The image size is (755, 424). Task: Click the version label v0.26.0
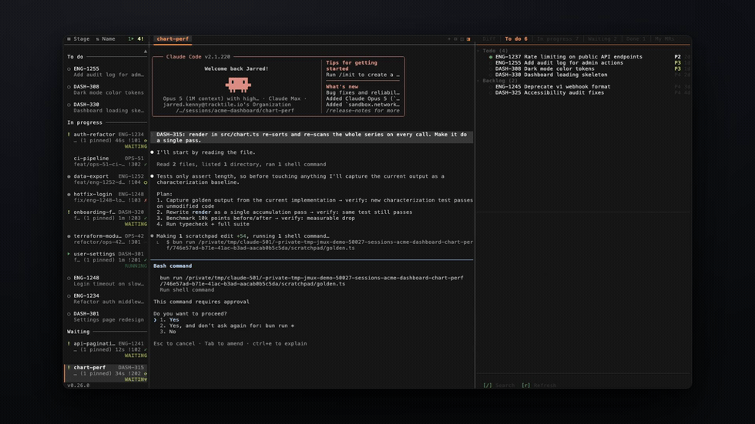tap(79, 386)
